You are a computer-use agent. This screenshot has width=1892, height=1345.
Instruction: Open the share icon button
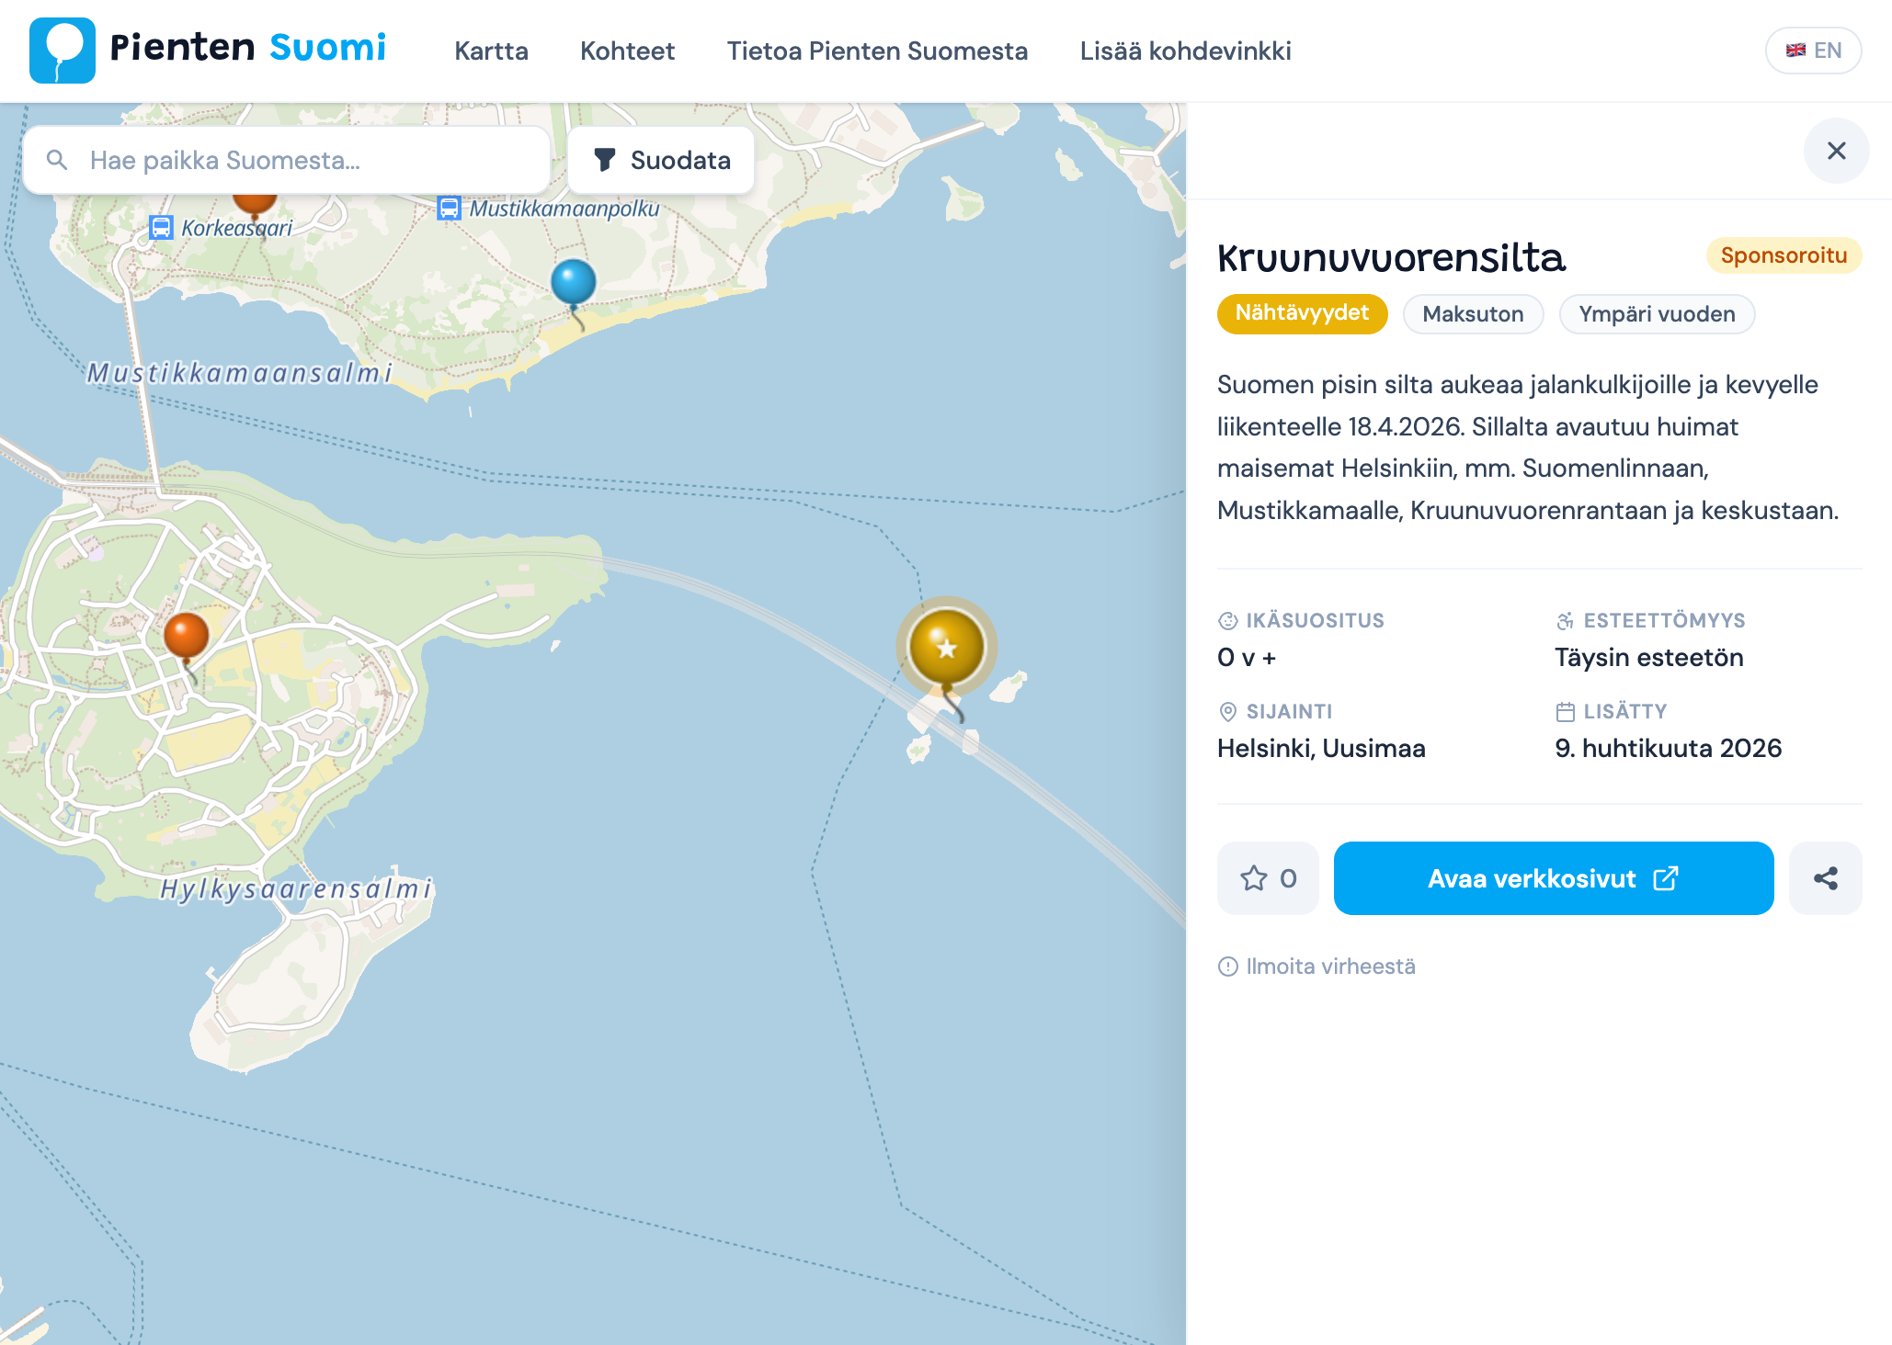point(1825,878)
